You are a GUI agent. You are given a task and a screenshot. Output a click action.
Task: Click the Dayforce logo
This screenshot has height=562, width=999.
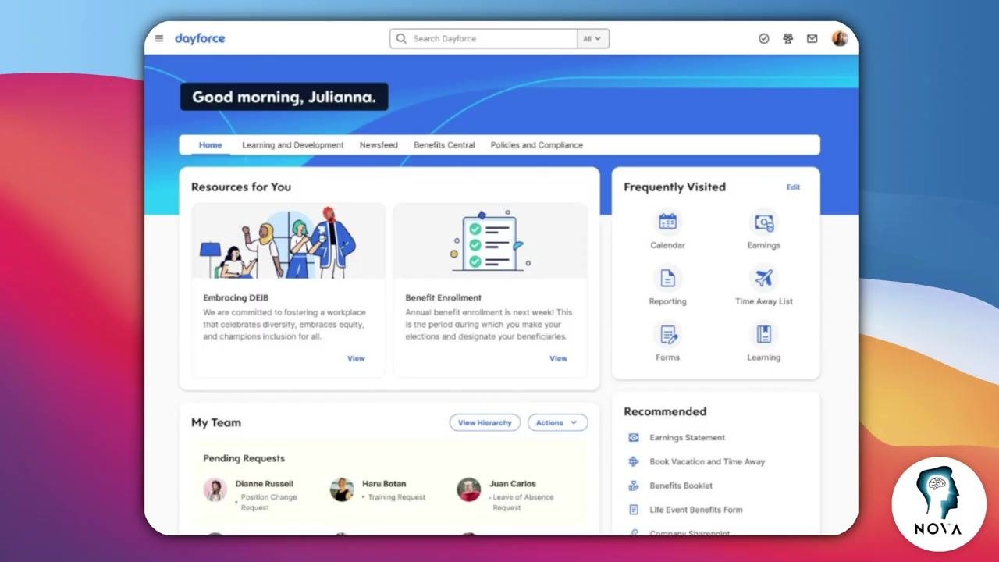pyautogui.click(x=200, y=38)
